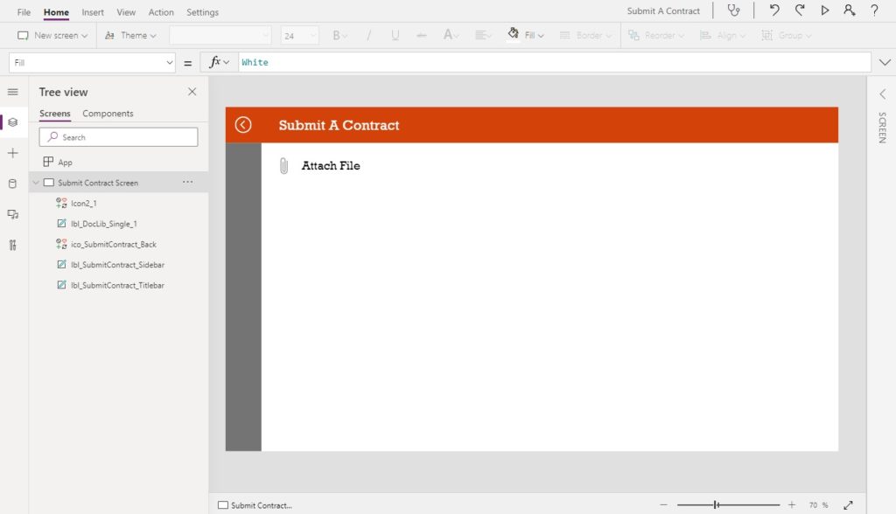896x514 pixels.
Task: Redo the last change
Action: pos(800,11)
